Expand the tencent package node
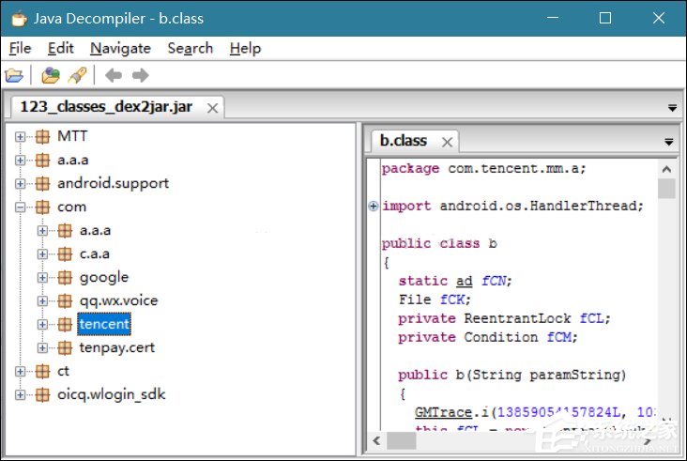 click(42, 325)
